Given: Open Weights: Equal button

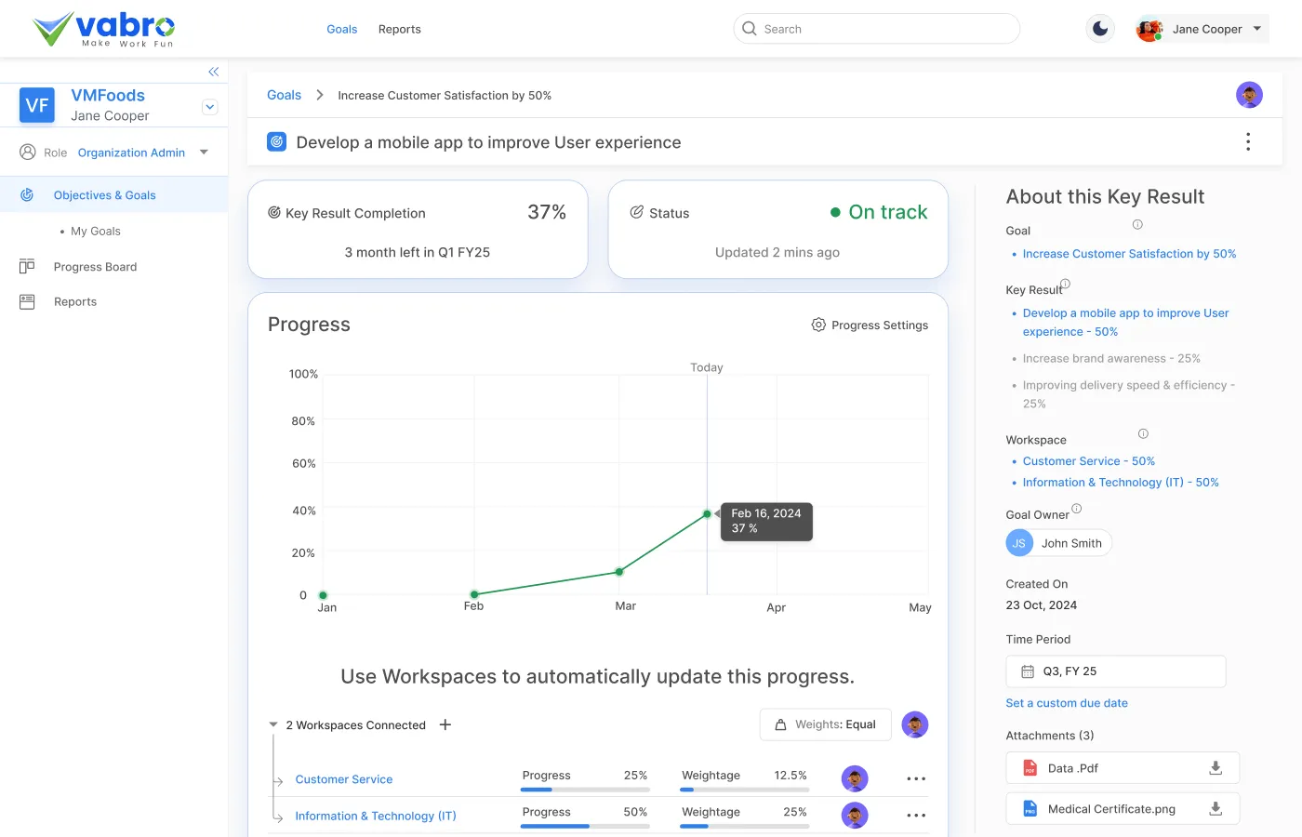Looking at the screenshot, I should coord(825,725).
